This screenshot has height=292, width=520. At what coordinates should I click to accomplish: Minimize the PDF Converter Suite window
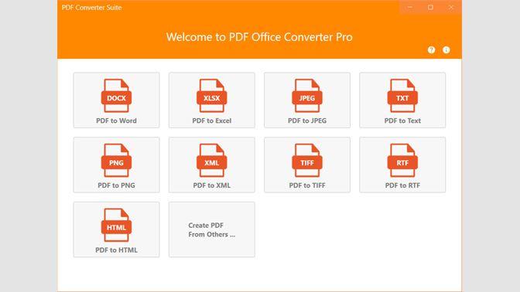click(410, 7)
